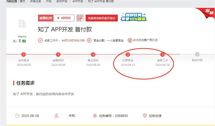This screenshot has height=126, width=215.
Task: Click the description 知了 APP开发，按约定的合同内容合作开发
Action: (43, 94)
